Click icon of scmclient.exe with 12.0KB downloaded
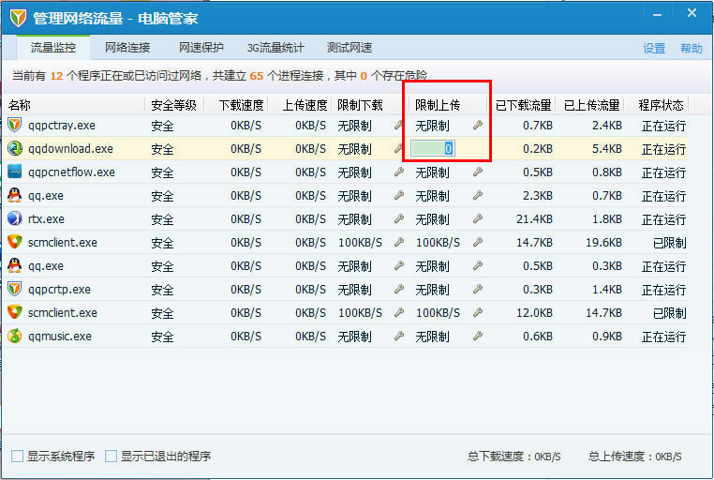 pos(15,312)
